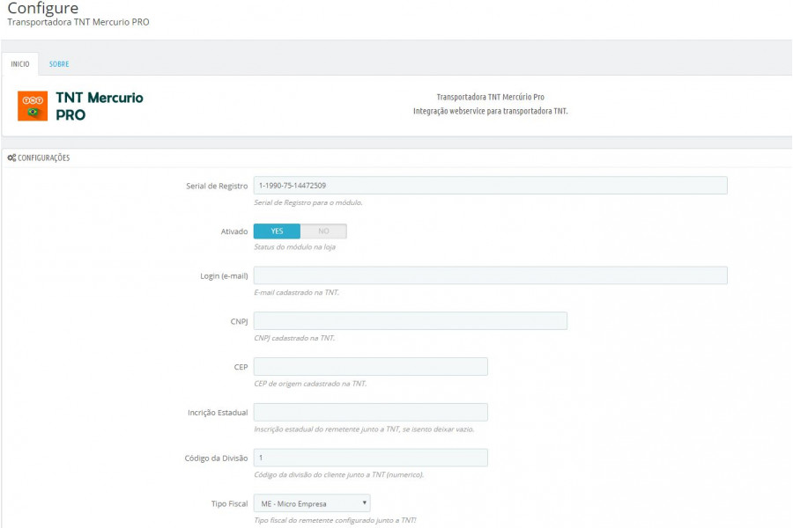Click into the CEP field
This screenshot has height=528, width=793.
point(371,366)
